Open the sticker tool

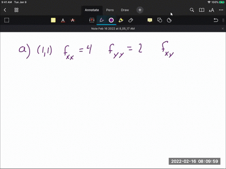click(x=169, y=20)
